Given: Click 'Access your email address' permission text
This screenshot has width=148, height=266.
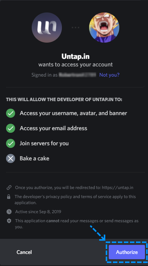Looking at the screenshot, I should tap(54, 128).
